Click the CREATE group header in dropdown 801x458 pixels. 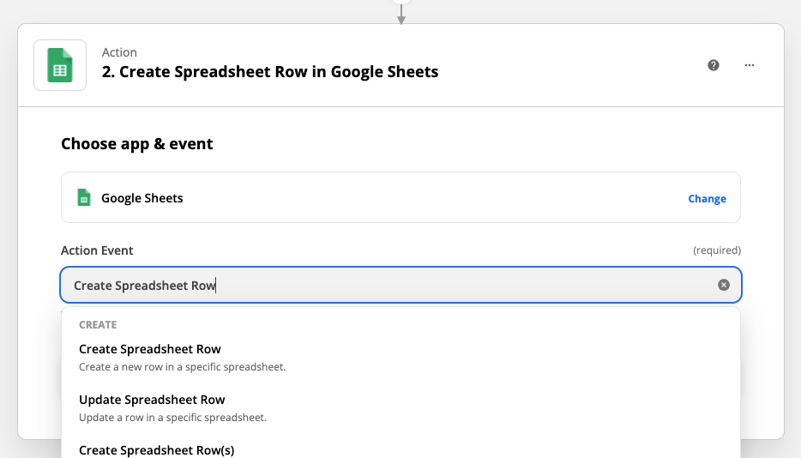click(98, 324)
